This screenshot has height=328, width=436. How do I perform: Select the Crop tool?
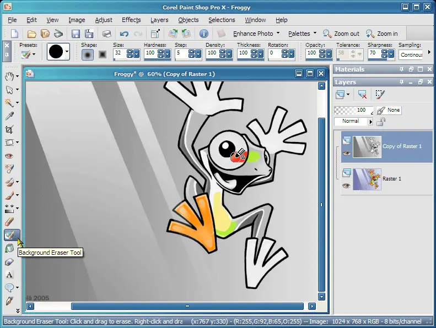click(x=9, y=129)
